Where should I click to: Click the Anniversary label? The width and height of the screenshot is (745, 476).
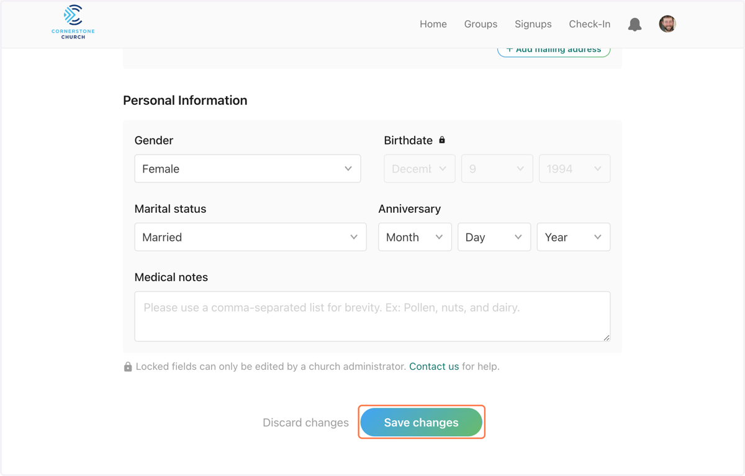pos(410,209)
